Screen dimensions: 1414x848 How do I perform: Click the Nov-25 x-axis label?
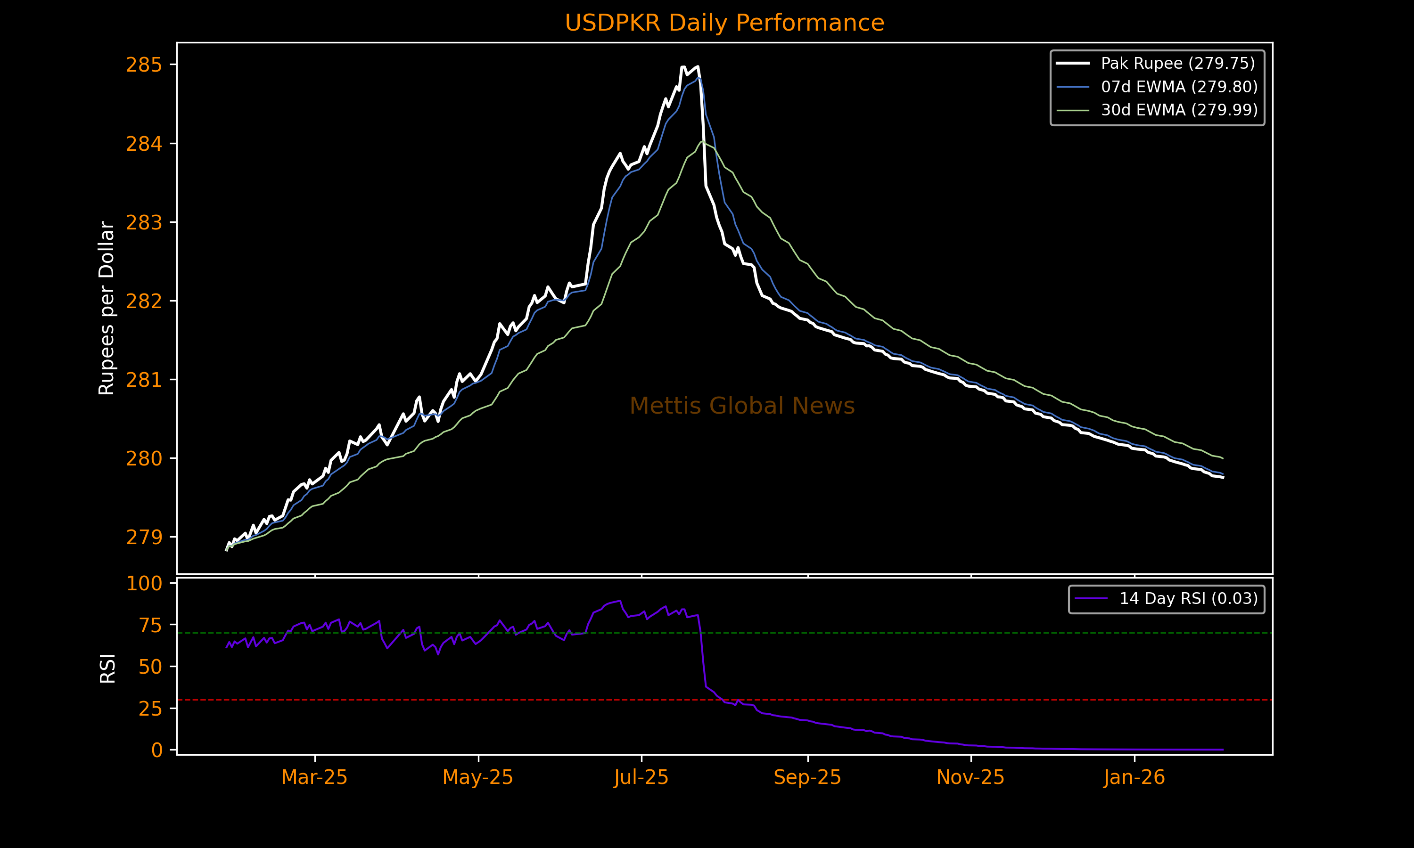click(970, 777)
